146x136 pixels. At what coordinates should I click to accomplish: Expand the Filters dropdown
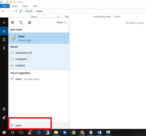61,22
